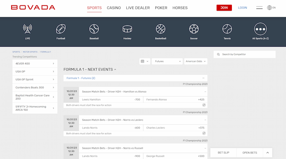Open the calendar view dropdown
Viewport: 286px width, 159px height.
click(145, 61)
